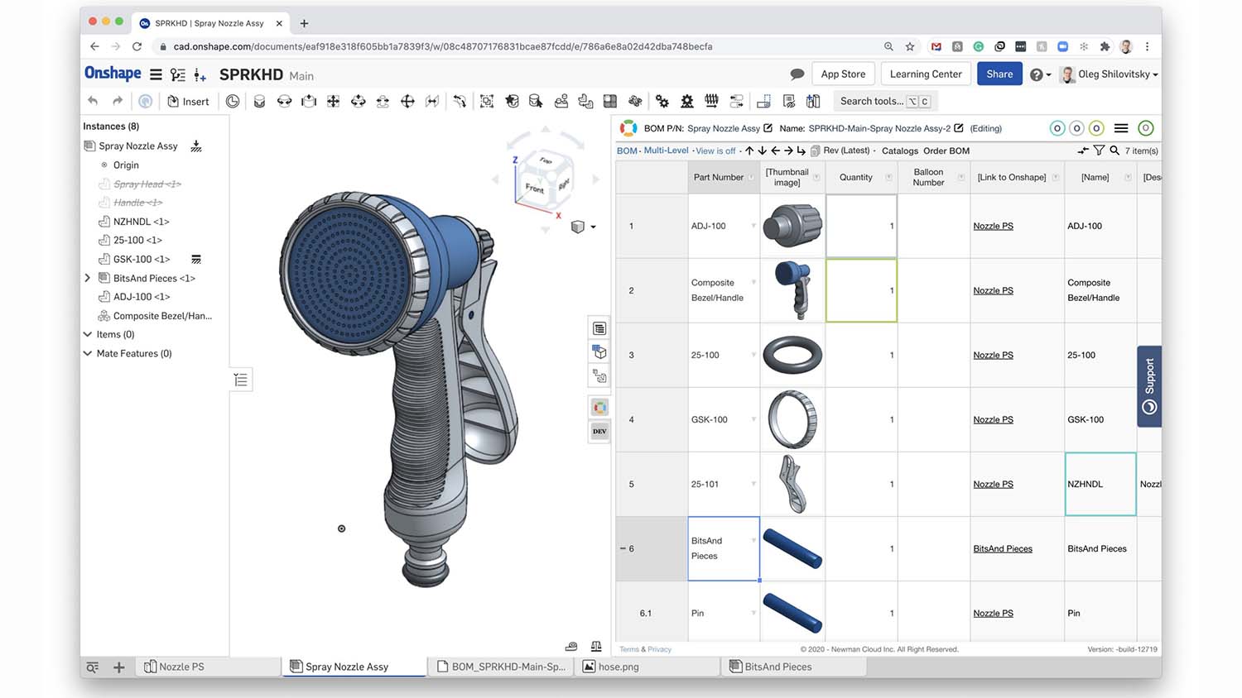Collapse the Mate Features section
1242x698 pixels.
[88, 353]
